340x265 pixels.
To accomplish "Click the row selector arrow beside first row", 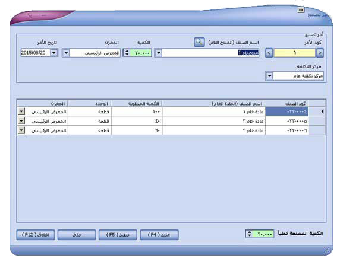I will (x=322, y=111).
